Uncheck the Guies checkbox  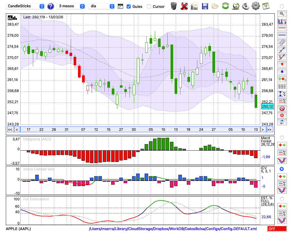(129, 6)
